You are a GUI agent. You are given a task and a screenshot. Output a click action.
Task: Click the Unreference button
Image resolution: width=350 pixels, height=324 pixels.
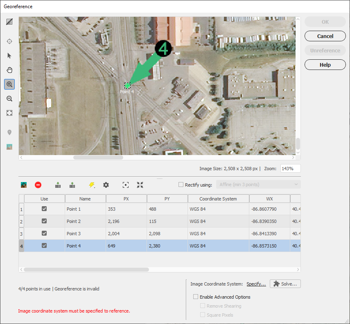[325, 50]
